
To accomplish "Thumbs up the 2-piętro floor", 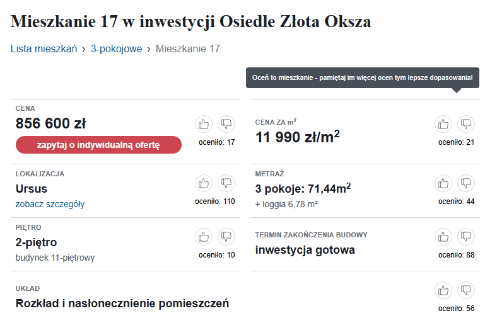I will click(x=204, y=237).
